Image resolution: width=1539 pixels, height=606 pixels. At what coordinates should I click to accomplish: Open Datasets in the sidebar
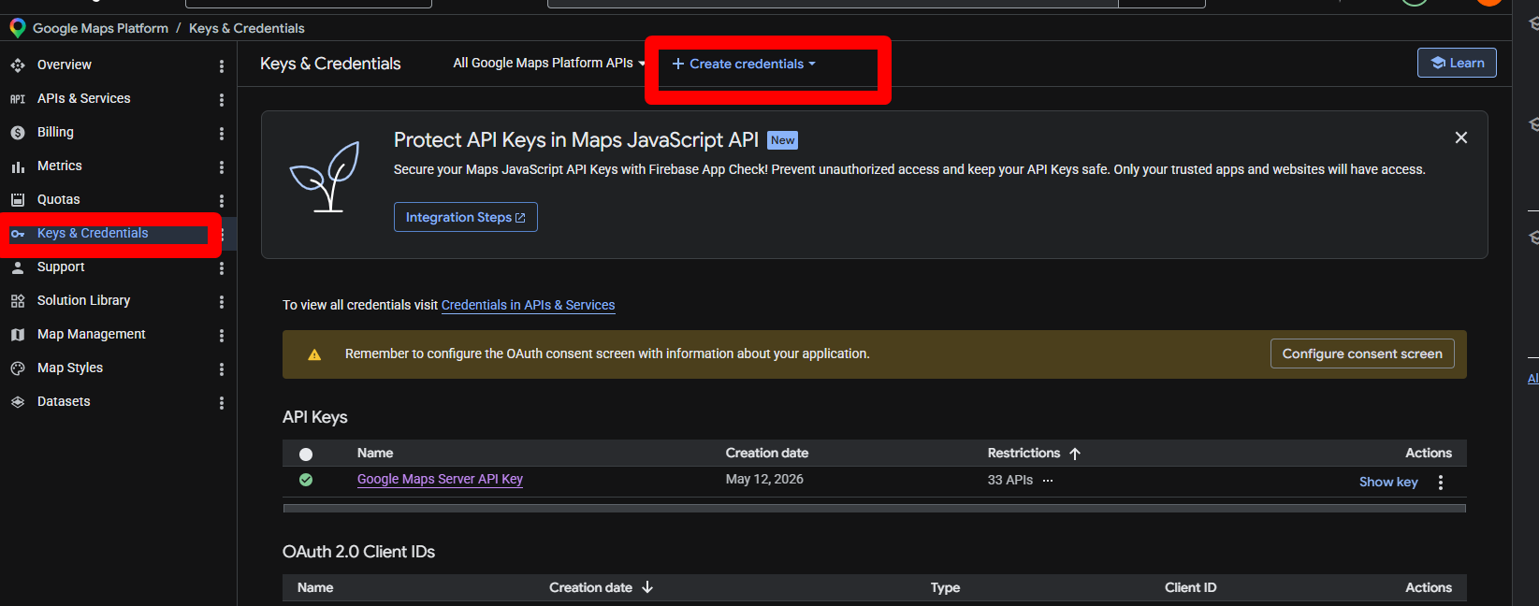(64, 401)
